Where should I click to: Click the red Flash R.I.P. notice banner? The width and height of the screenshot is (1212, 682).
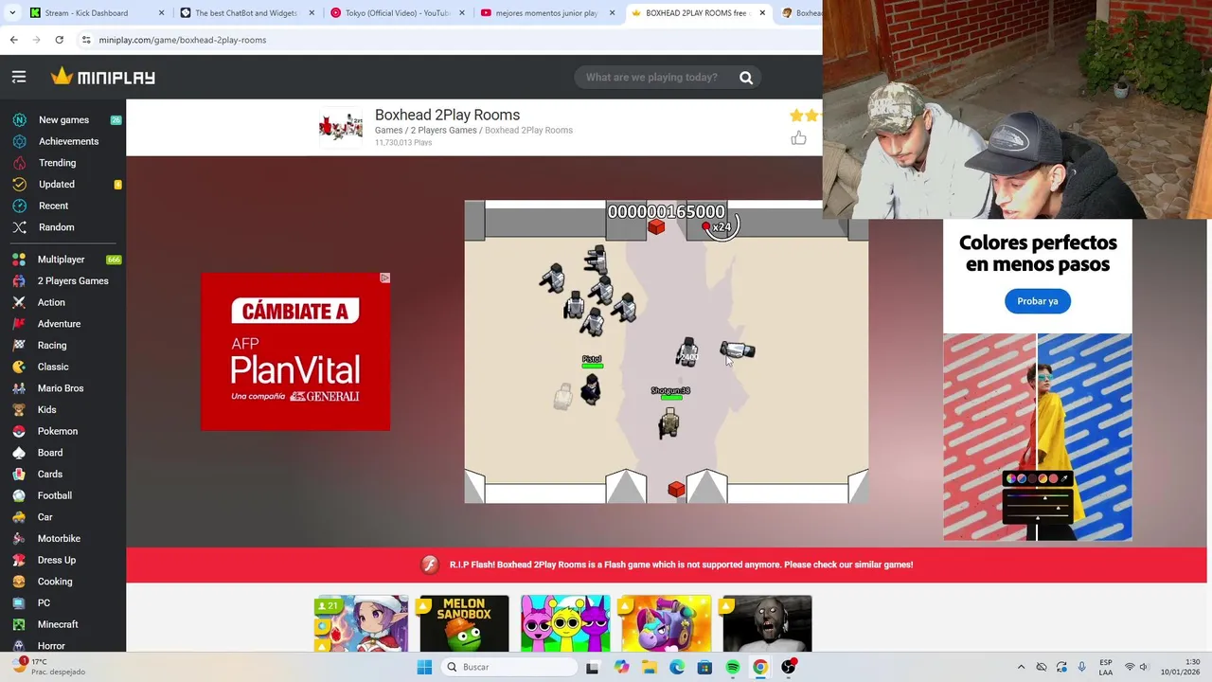[x=668, y=565]
